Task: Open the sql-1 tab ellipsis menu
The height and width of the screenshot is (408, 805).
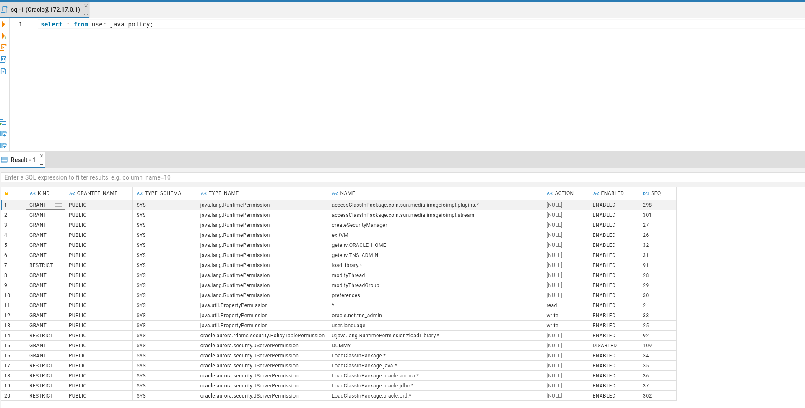Action: (86, 15)
